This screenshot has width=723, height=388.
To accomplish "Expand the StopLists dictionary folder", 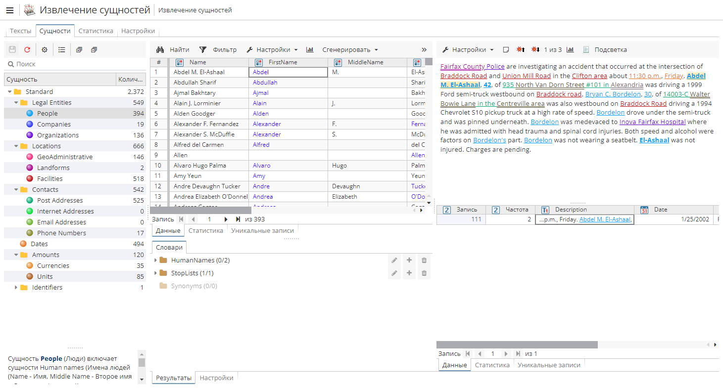I will (155, 273).
